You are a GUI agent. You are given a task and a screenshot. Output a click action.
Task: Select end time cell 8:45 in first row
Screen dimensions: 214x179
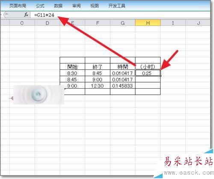click(98, 73)
